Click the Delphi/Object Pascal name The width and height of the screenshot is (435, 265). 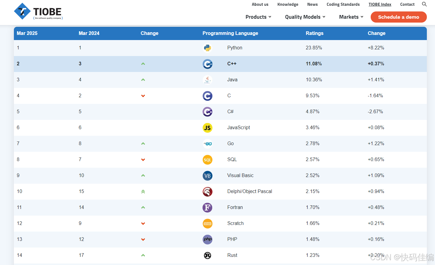point(250,191)
